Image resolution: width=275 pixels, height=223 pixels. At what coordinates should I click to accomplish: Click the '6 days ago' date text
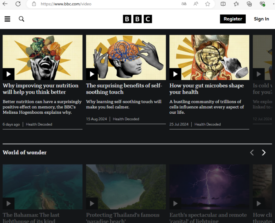click(11, 124)
